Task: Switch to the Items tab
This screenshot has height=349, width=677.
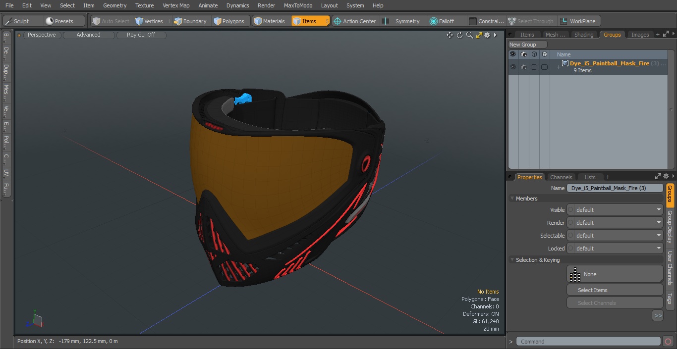Action: pyautogui.click(x=527, y=35)
